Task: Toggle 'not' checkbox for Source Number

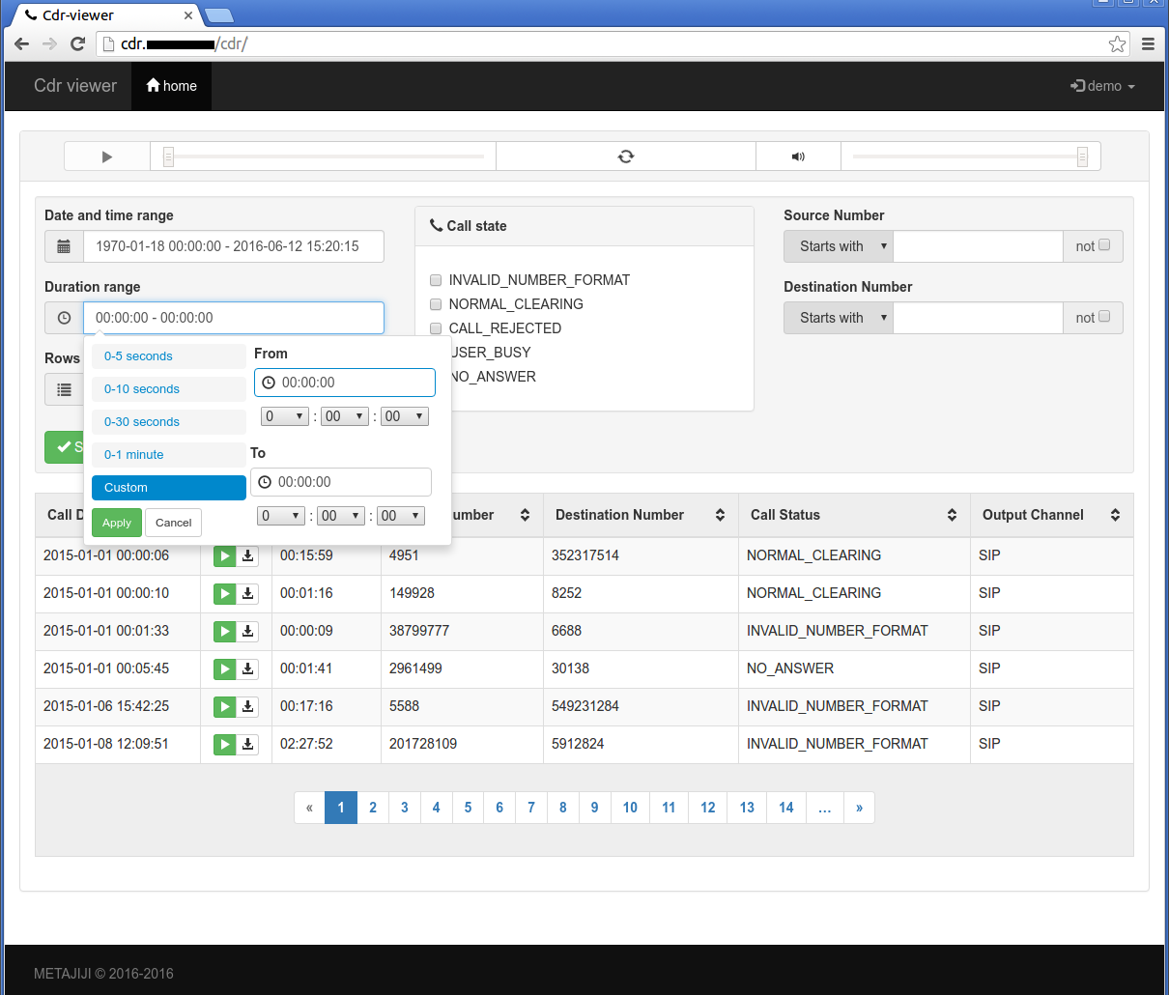Action: tap(1104, 245)
